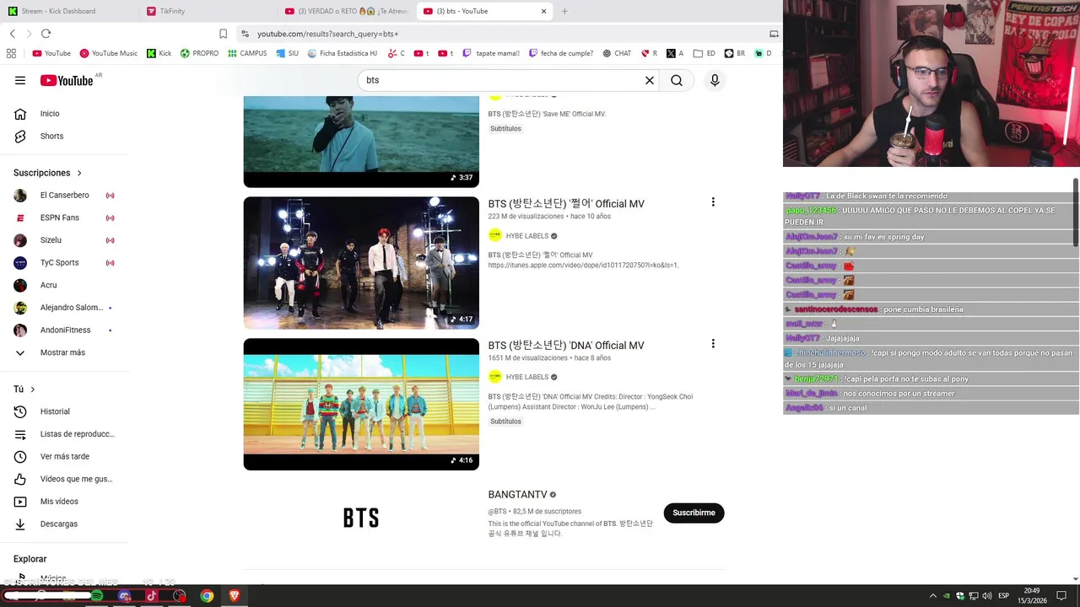
Task: Click the browser address bar URL
Action: 327,34
